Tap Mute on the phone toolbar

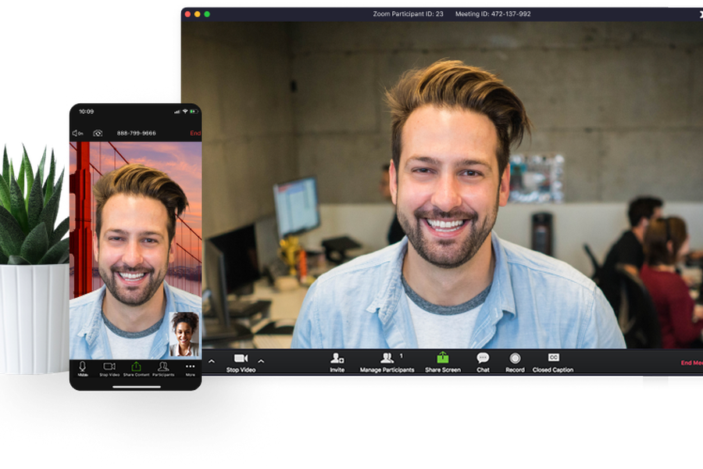coord(83,369)
